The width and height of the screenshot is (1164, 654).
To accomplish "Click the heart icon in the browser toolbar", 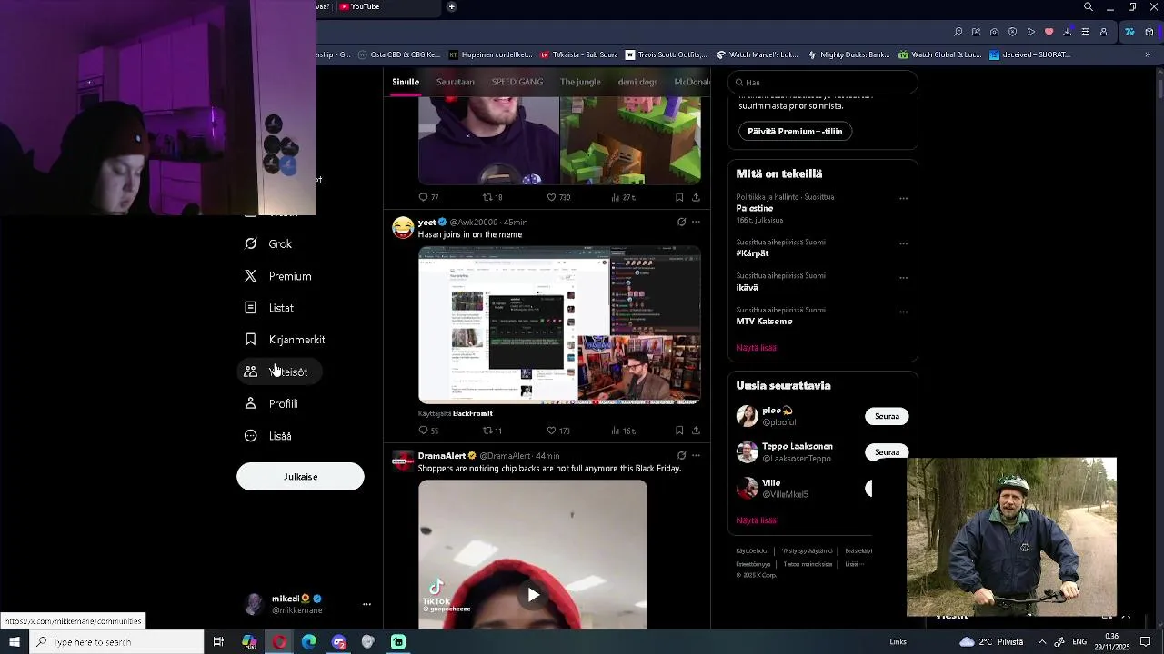I will (x=1049, y=32).
